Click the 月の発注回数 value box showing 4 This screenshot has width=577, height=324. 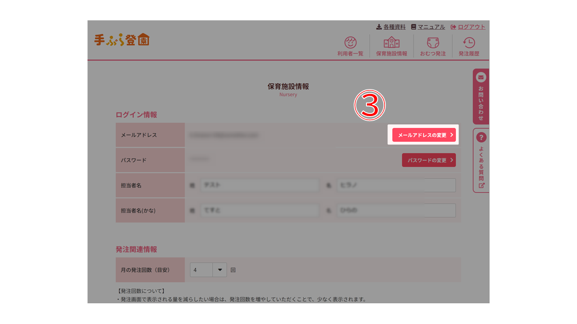pos(201,270)
